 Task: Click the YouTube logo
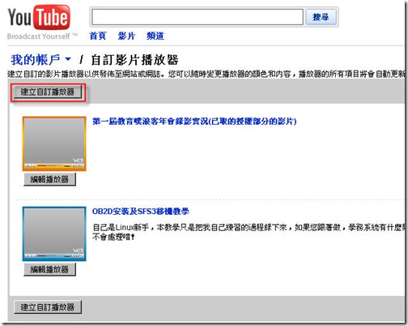[x=39, y=17]
